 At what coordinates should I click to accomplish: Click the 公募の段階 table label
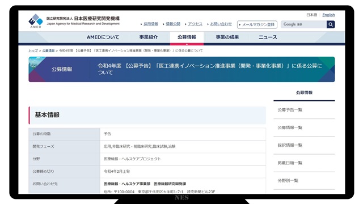[x=41, y=134]
